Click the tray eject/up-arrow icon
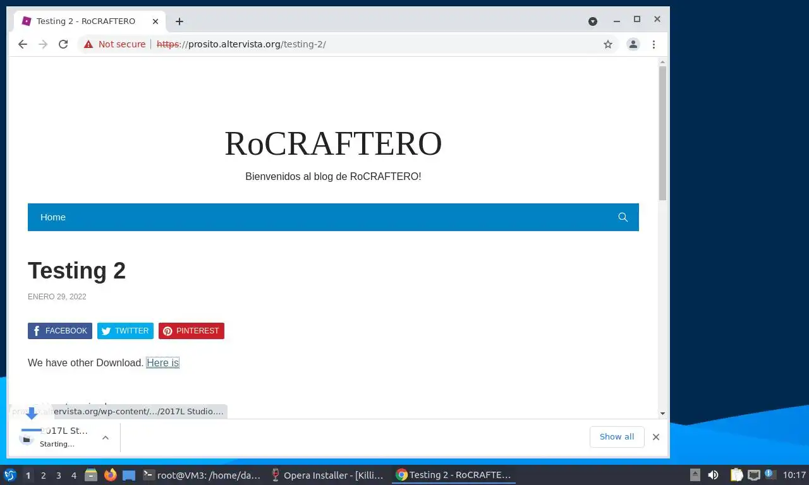This screenshot has width=809, height=485. 695,475
